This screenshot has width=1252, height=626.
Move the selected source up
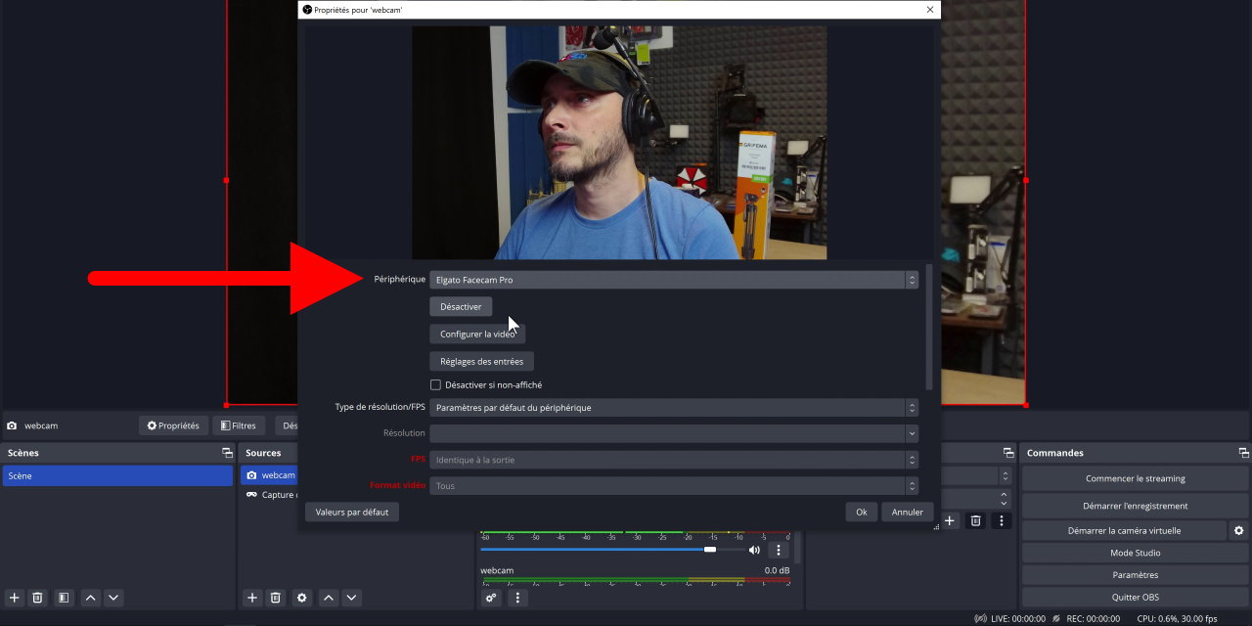coord(329,598)
